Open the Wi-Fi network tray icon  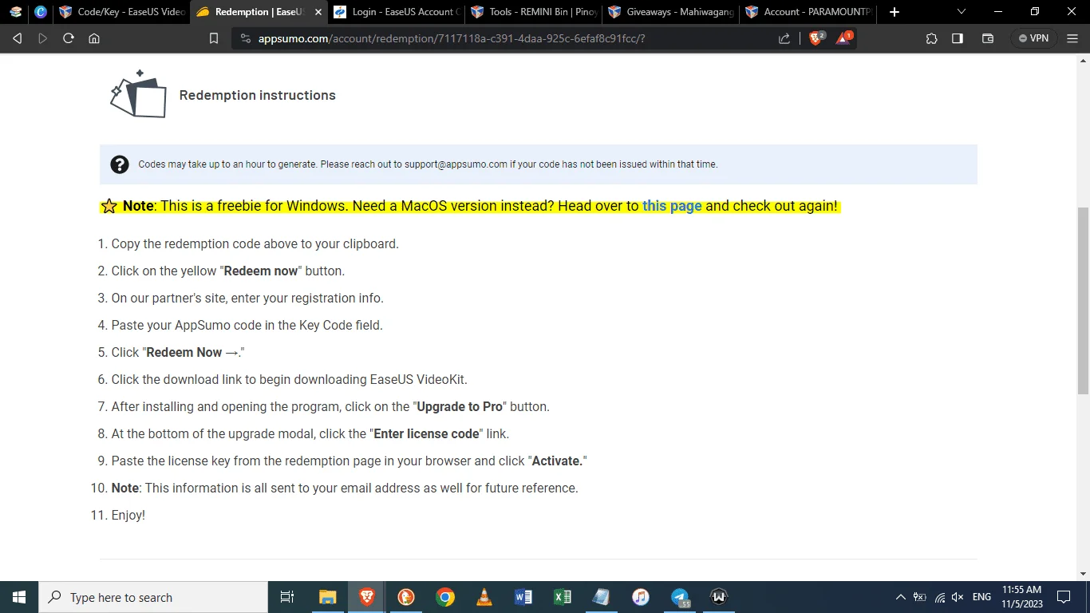[939, 597]
